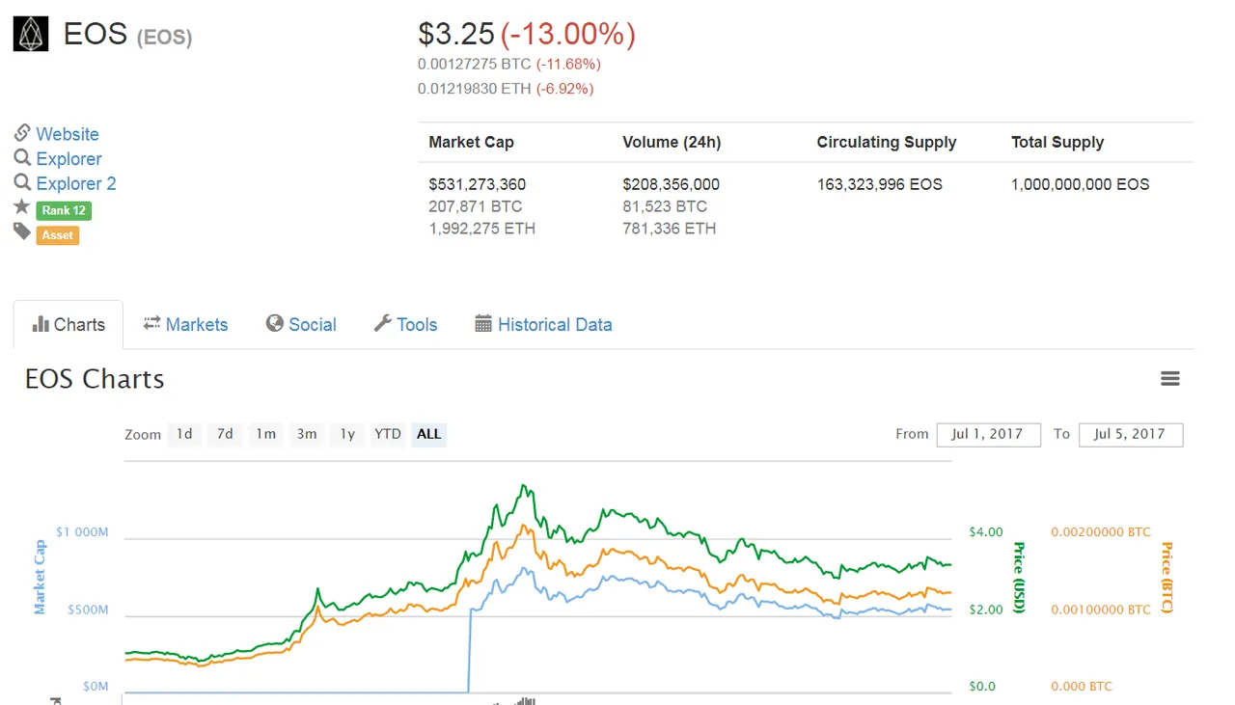
Task: Select the ALL zoom range
Action: click(429, 434)
